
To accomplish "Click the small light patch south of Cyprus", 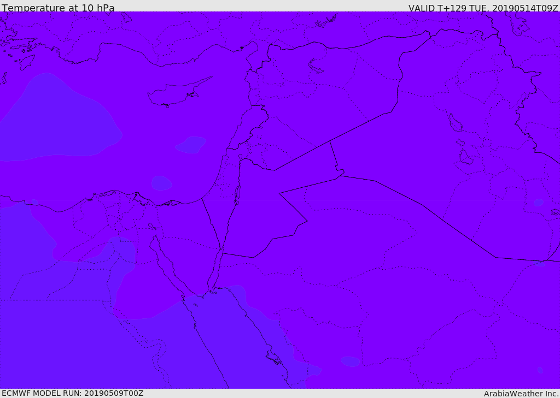I will [x=191, y=145].
